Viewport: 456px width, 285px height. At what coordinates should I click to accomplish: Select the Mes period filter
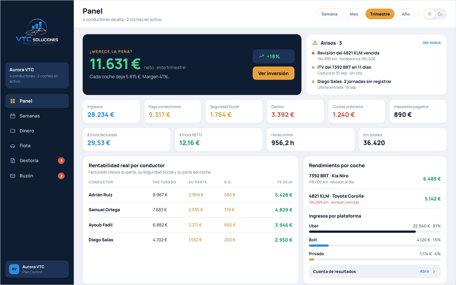click(x=354, y=14)
